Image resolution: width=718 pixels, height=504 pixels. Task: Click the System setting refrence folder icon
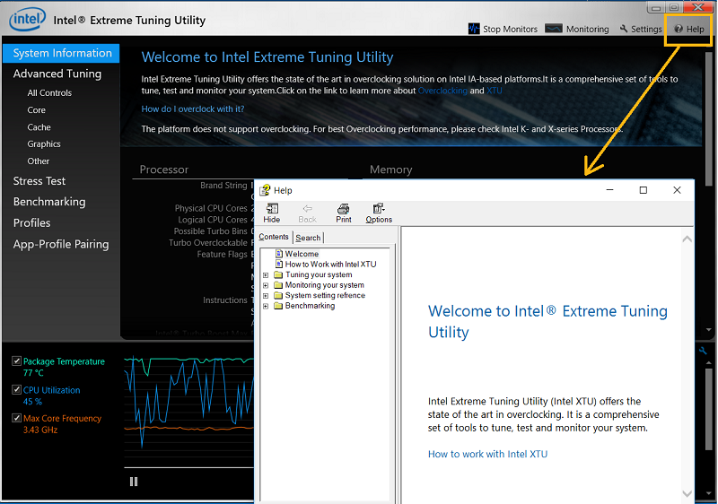click(x=278, y=295)
